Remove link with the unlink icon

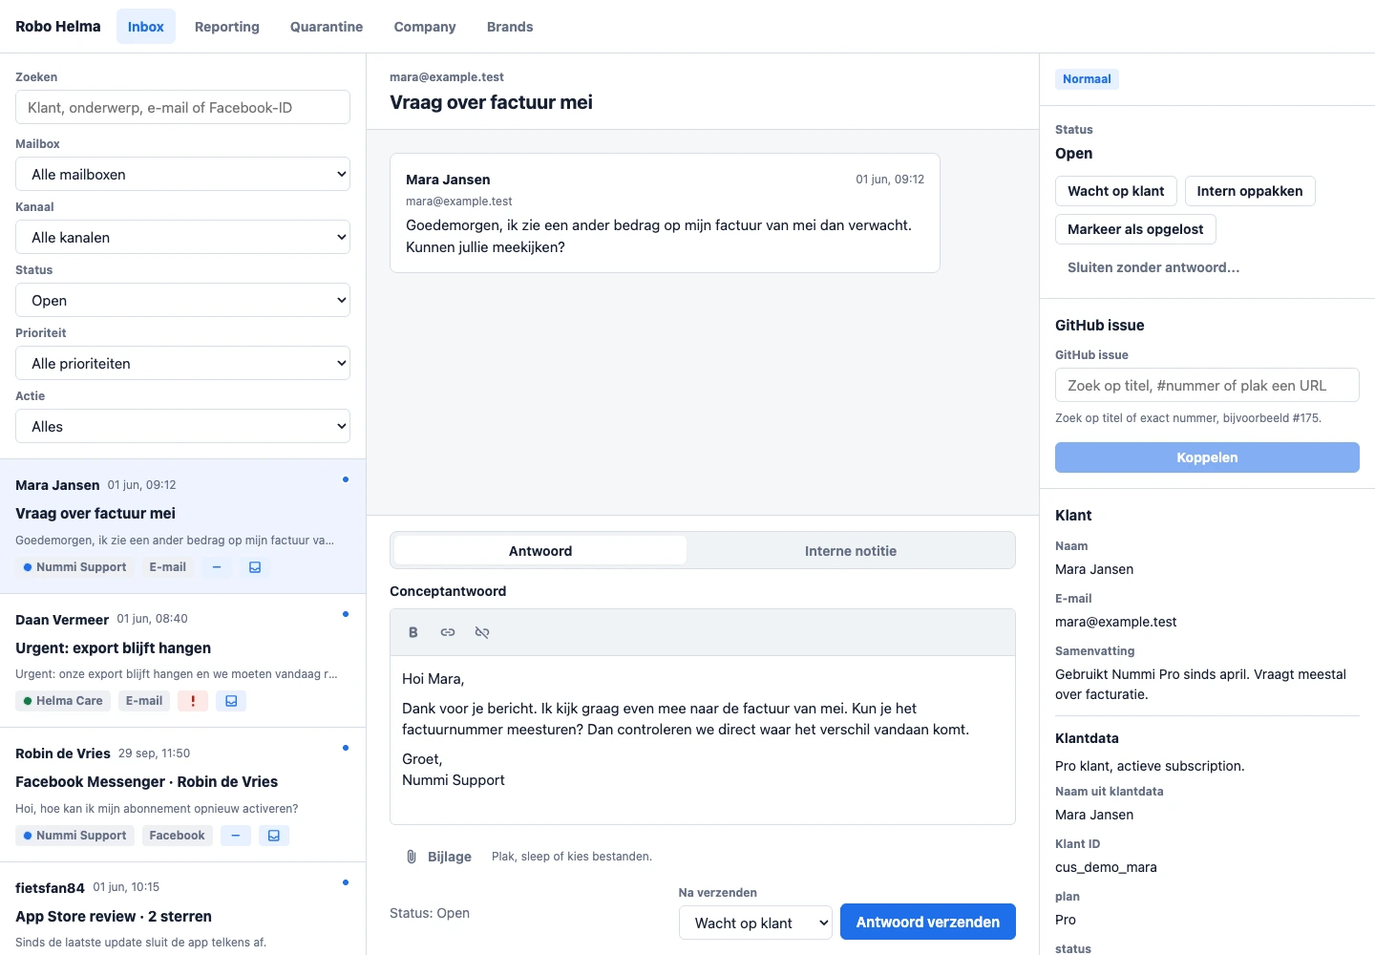coord(482,632)
